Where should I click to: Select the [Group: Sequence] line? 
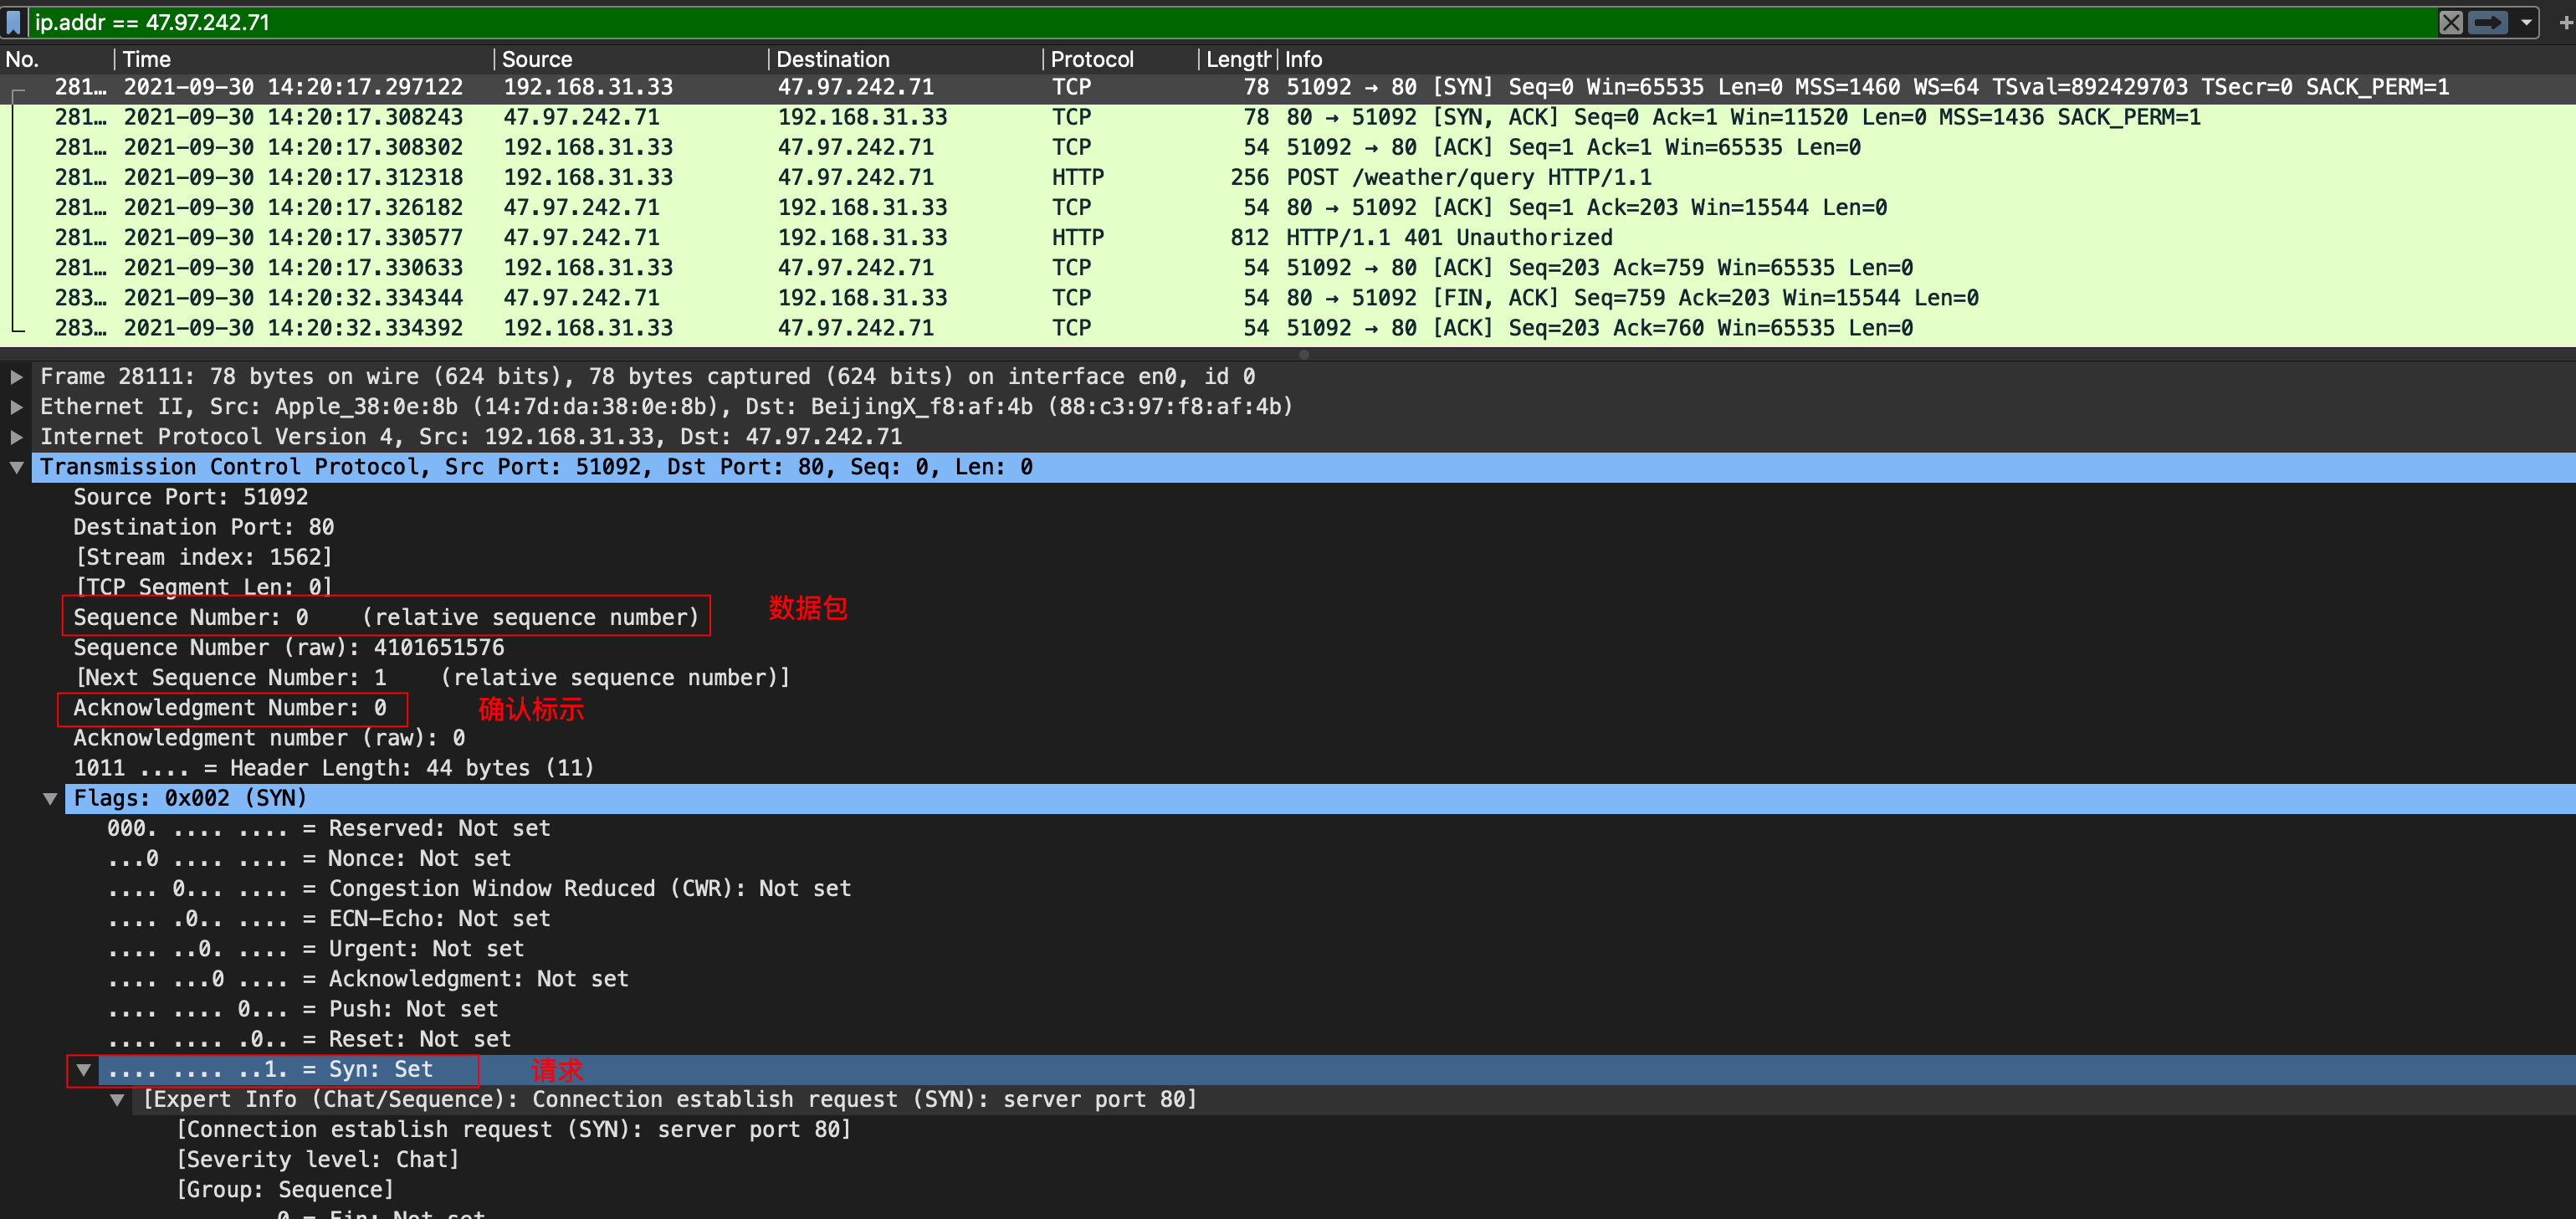point(285,1190)
